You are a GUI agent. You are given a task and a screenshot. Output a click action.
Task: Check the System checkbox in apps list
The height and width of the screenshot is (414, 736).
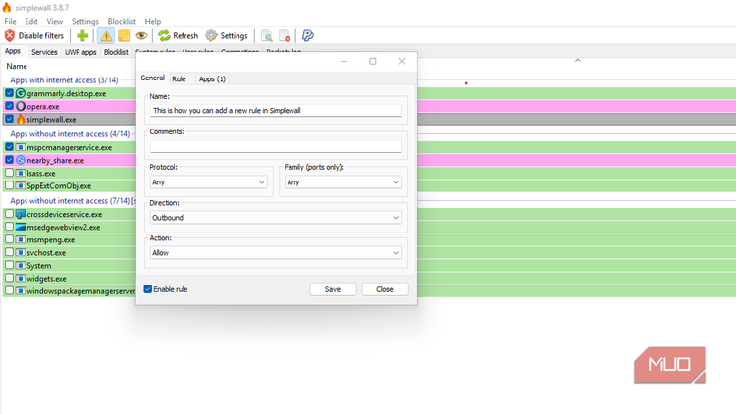[10, 265]
